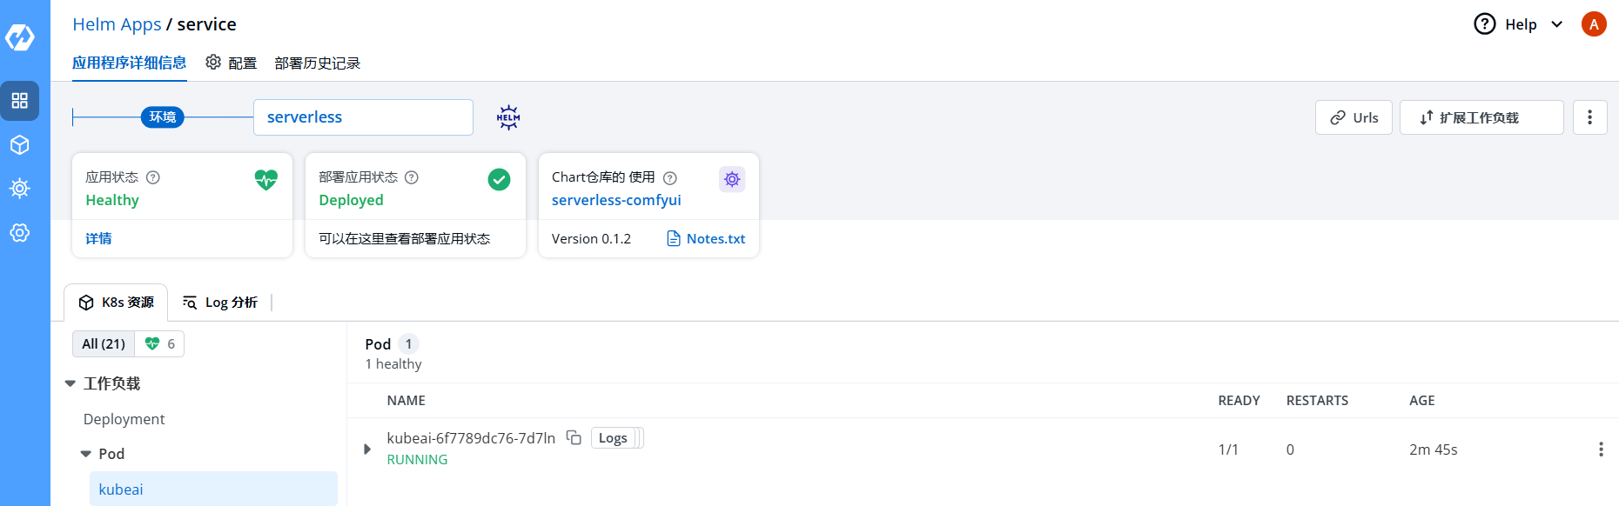Click the serverless environment field

pyautogui.click(x=363, y=117)
